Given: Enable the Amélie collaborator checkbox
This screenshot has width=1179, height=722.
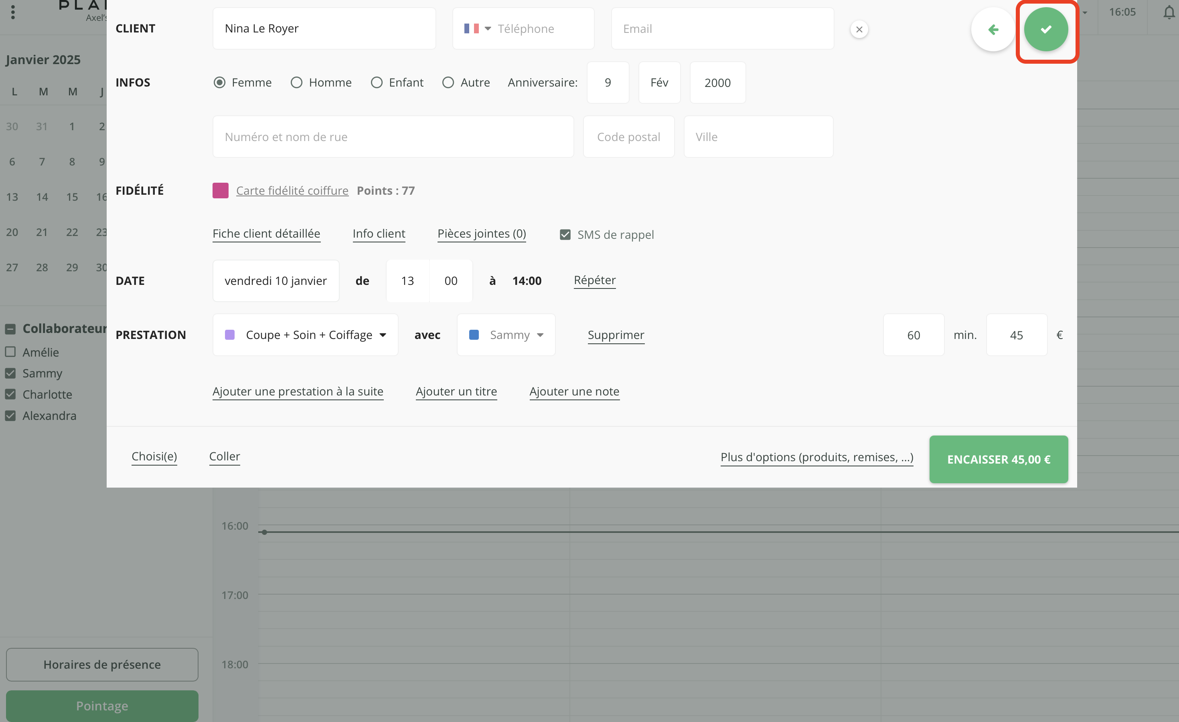Looking at the screenshot, I should 10,352.
